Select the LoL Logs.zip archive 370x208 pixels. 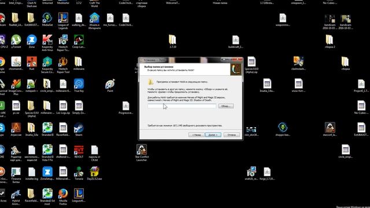pyautogui.click(x=63, y=107)
